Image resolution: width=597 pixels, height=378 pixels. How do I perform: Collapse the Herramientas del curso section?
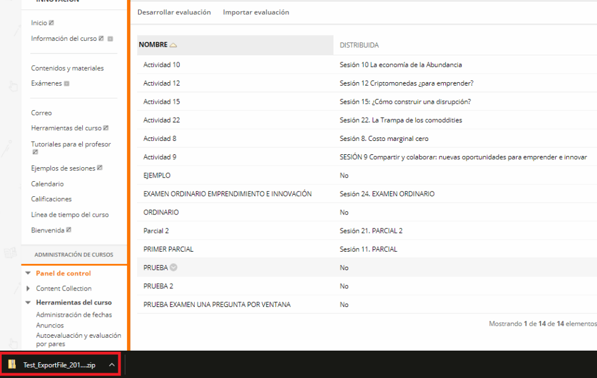click(28, 302)
